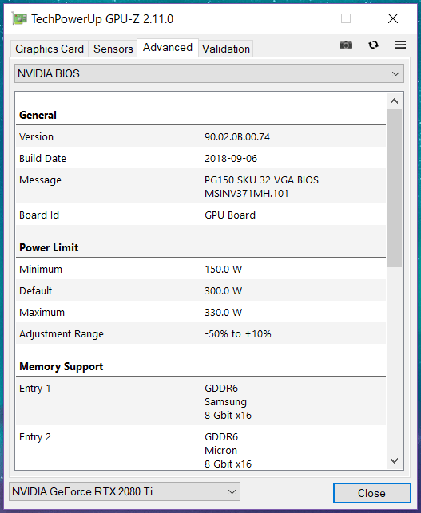The height and width of the screenshot is (513, 421).
Task: Click the Power Limit section header
Action: click(49, 247)
